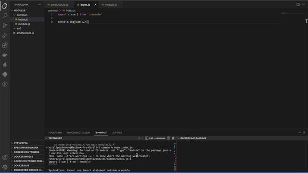
Task: Open the Explorer view icon
Action: (x=5, y=6)
